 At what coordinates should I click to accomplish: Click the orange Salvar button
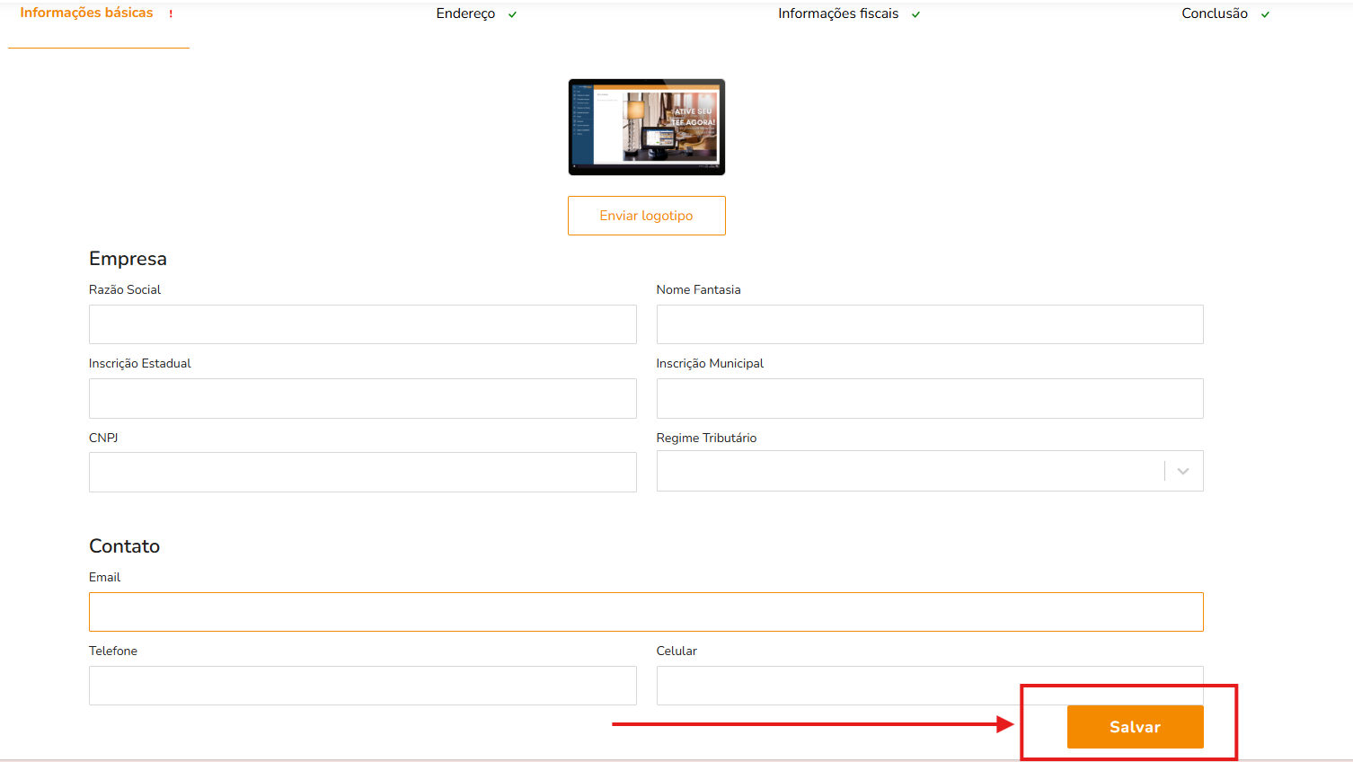1136,727
